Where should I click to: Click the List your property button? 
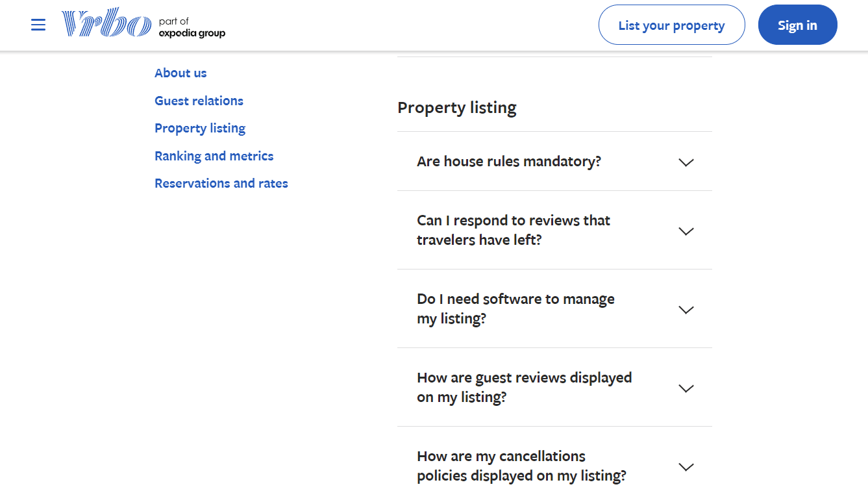click(x=671, y=25)
